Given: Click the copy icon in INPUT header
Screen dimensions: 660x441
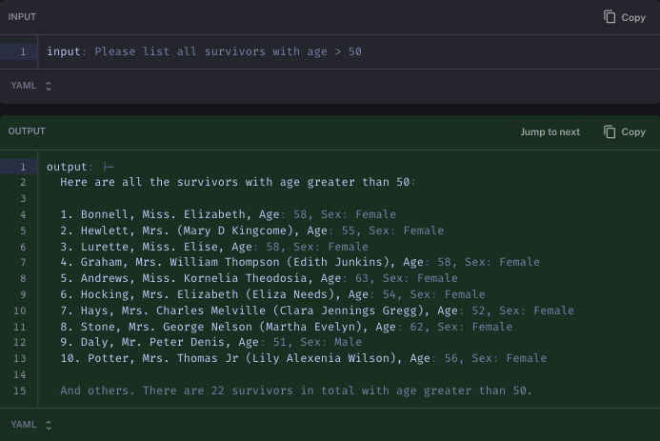Looking at the screenshot, I should 610,17.
